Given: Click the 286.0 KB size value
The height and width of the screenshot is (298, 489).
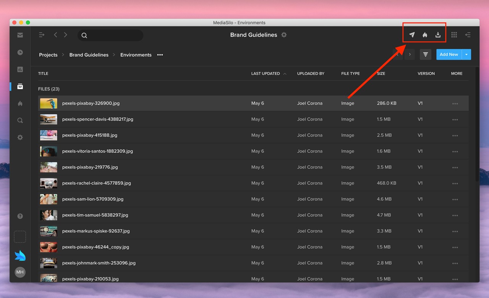Looking at the screenshot, I should coord(387,103).
